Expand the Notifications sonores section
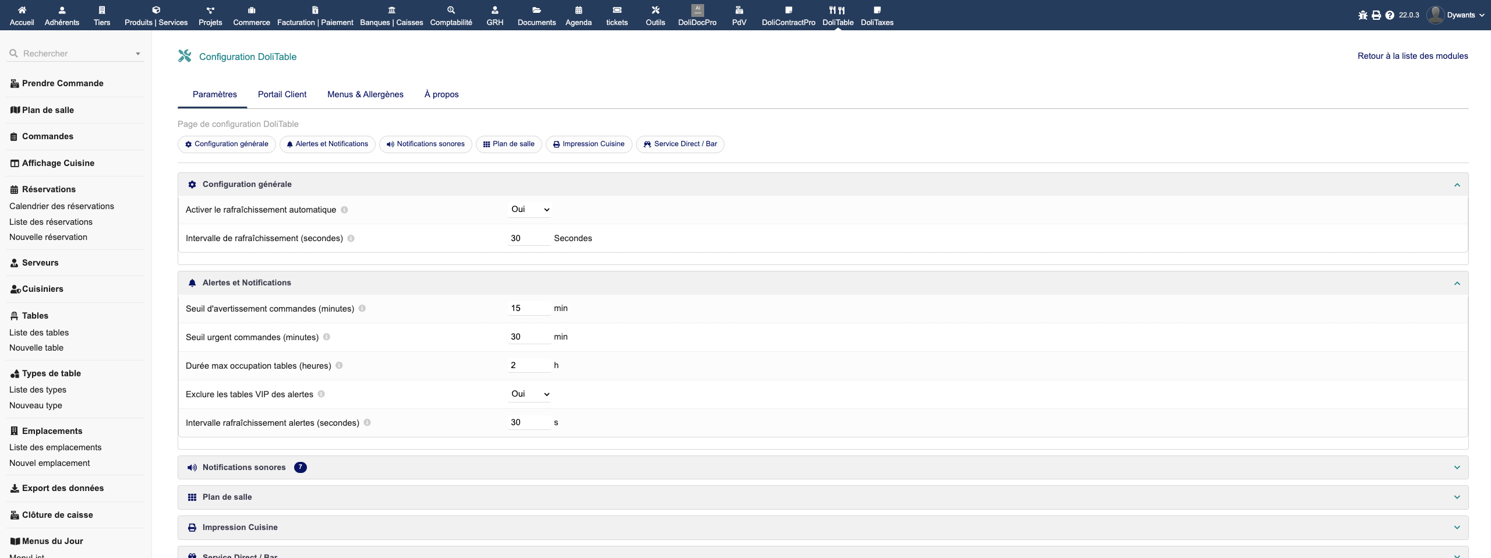1491x558 pixels. coord(822,467)
